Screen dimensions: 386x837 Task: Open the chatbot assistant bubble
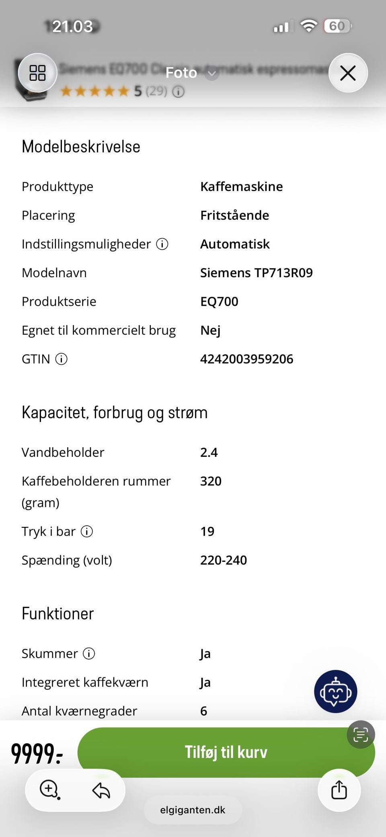(x=335, y=691)
